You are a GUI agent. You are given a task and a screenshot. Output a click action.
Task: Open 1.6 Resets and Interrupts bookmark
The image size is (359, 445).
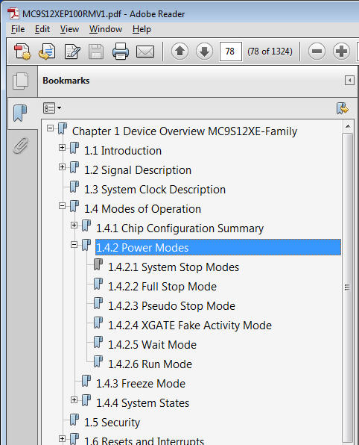point(144,441)
